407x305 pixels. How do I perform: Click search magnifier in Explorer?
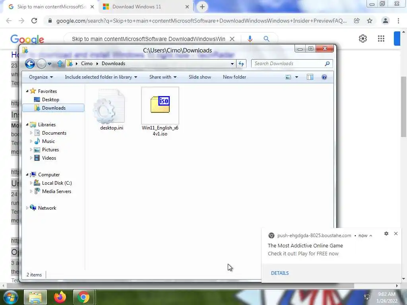pos(328,64)
